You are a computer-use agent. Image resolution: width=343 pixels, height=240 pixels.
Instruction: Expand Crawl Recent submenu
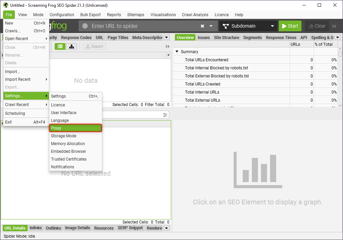click(26, 104)
